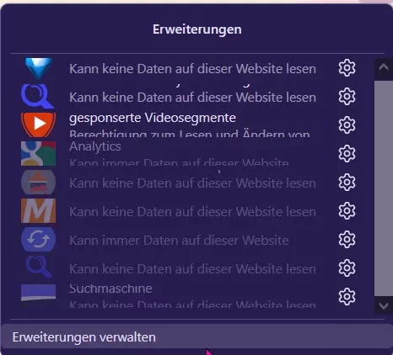
Task: Open gear options for sponsor video segments extension
Action: point(347,125)
